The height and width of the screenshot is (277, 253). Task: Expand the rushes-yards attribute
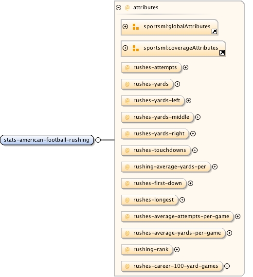click(x=177, y=84)
